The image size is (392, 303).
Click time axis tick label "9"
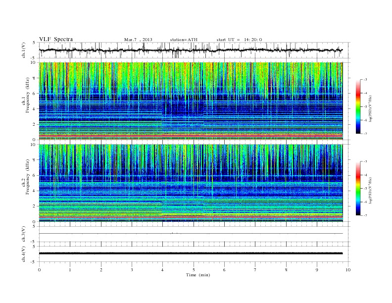coord(317,270)
